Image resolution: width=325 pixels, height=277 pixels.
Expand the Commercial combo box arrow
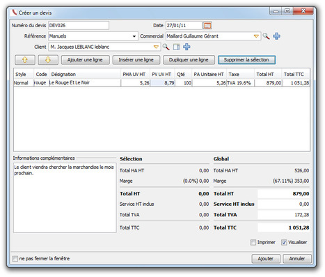(x=256, y=36)
